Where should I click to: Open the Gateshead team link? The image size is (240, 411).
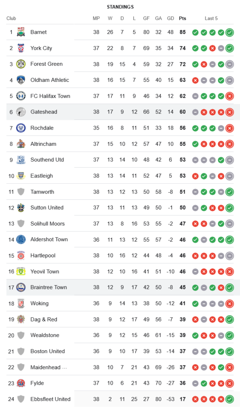pyautogui.click(x=44, y=112)
